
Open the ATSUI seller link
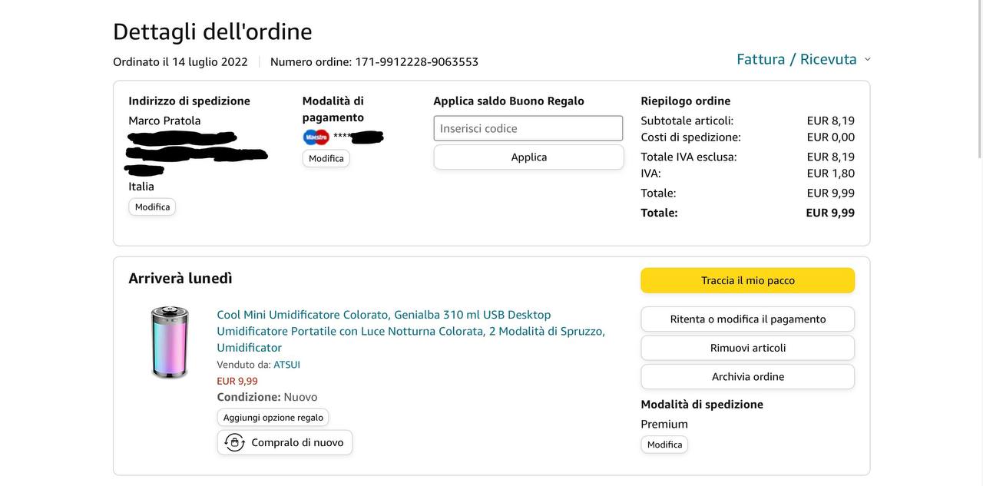[x=286, y=365]
